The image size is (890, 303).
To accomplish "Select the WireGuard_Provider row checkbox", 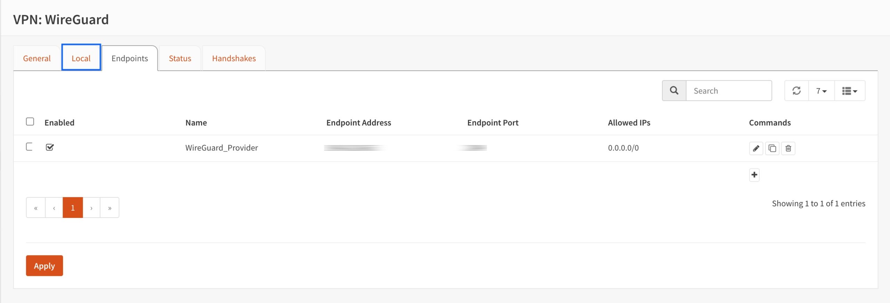I will coord(30,147).
